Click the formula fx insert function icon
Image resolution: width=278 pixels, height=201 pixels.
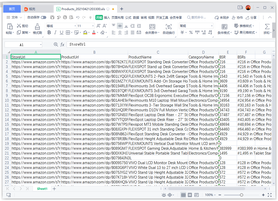click(62, 44)
